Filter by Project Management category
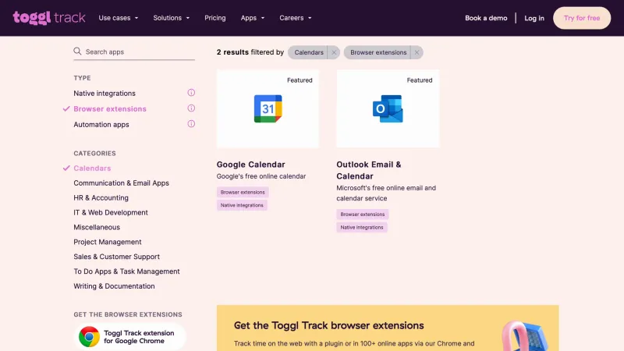The image size is (624, 351). click(x=108, y=242)
